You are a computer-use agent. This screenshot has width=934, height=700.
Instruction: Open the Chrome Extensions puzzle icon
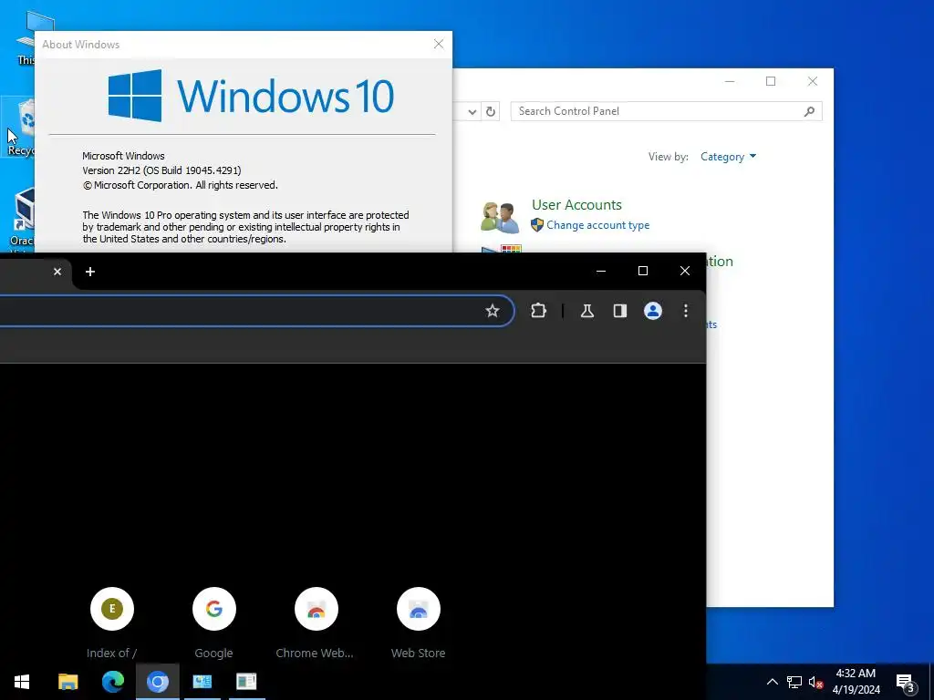(538, 311)
